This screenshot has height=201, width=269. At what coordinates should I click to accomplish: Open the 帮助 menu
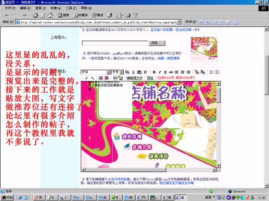86,8
